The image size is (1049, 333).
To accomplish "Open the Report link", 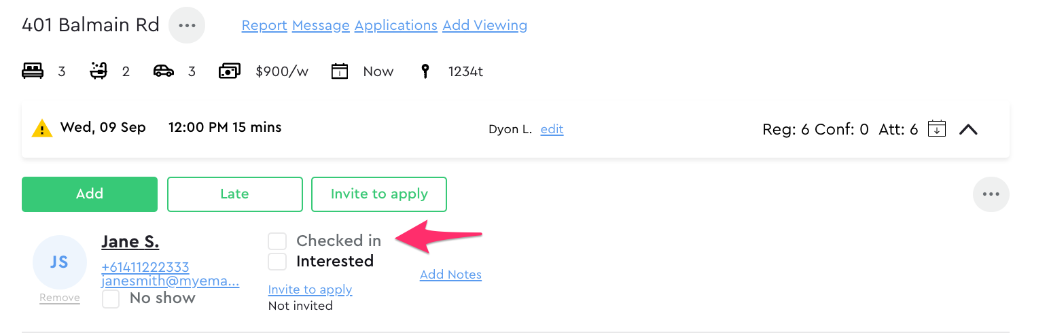I will click(264, 25).
